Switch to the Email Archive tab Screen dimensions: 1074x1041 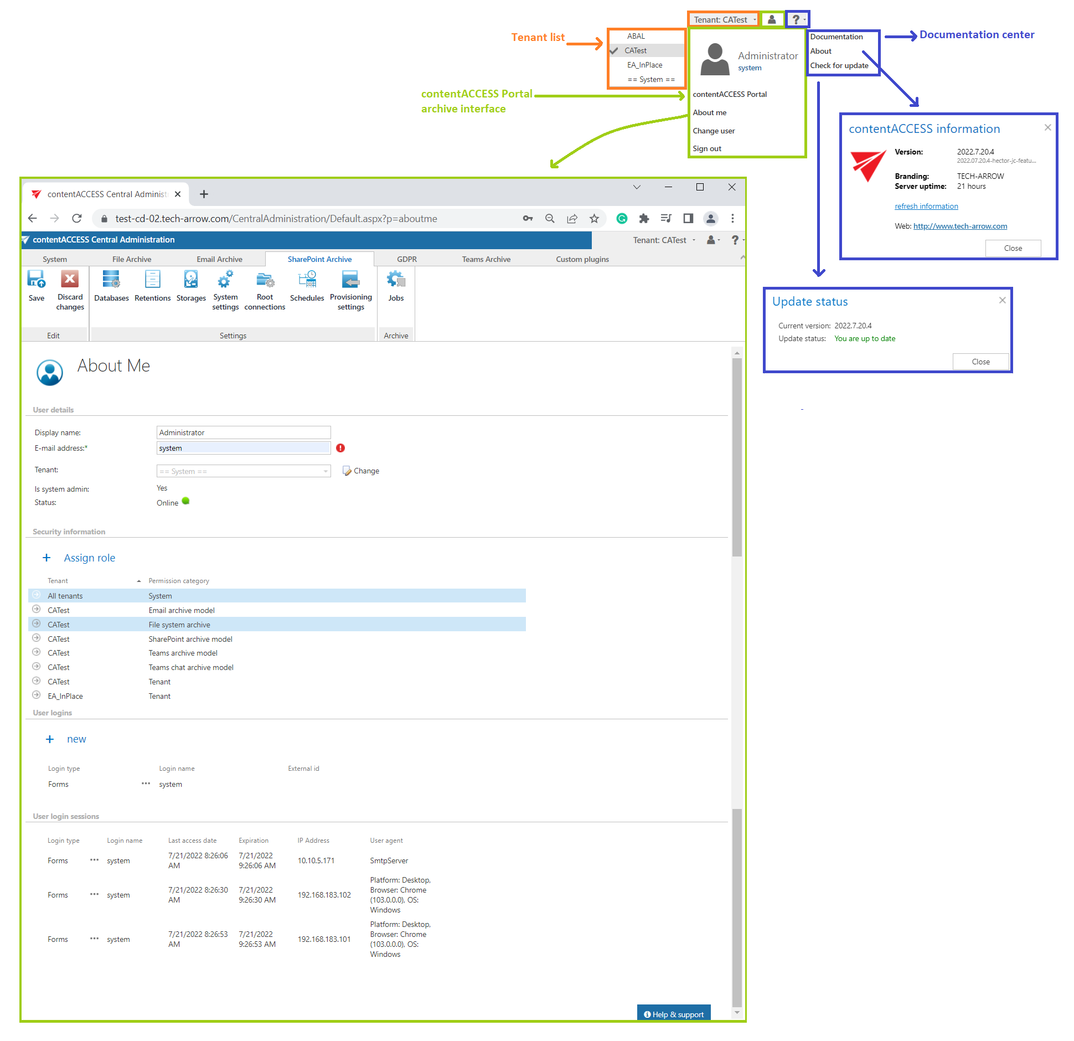[x=219, y=259]
